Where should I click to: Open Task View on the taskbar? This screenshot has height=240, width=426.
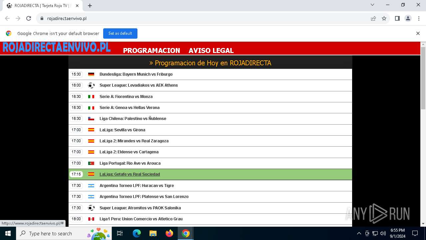(x=120, y=233)
